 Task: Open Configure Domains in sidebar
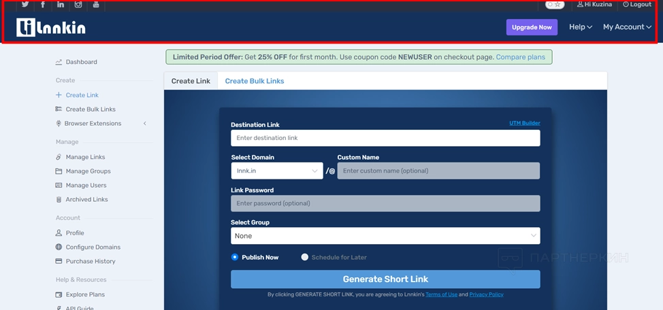pyautogui.click(x=93, y=247)
